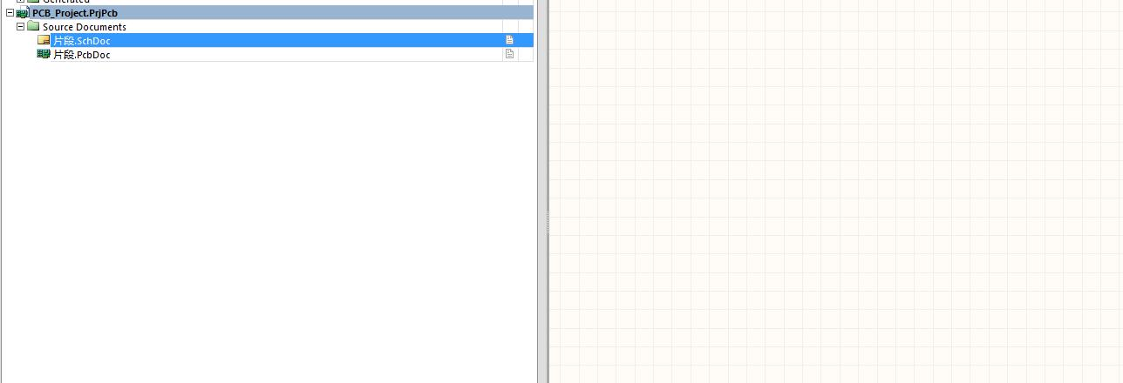Click the splitter grip between panel and schematic
Image resolution: width=1123 pixels, height=383 pixels.
point(548,223)
